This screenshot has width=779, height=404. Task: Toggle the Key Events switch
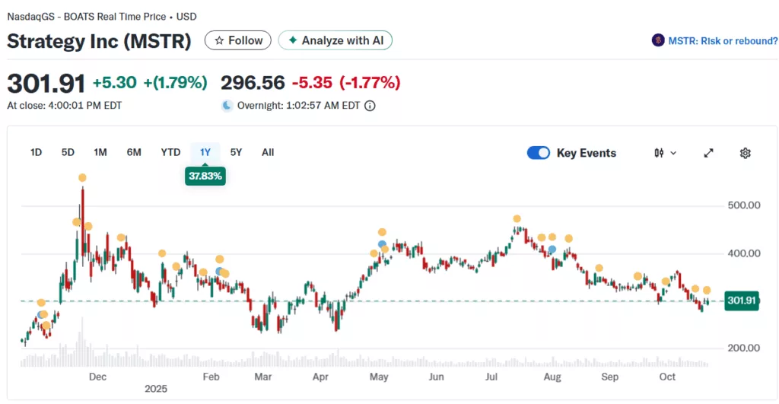[x=539, y=153]
